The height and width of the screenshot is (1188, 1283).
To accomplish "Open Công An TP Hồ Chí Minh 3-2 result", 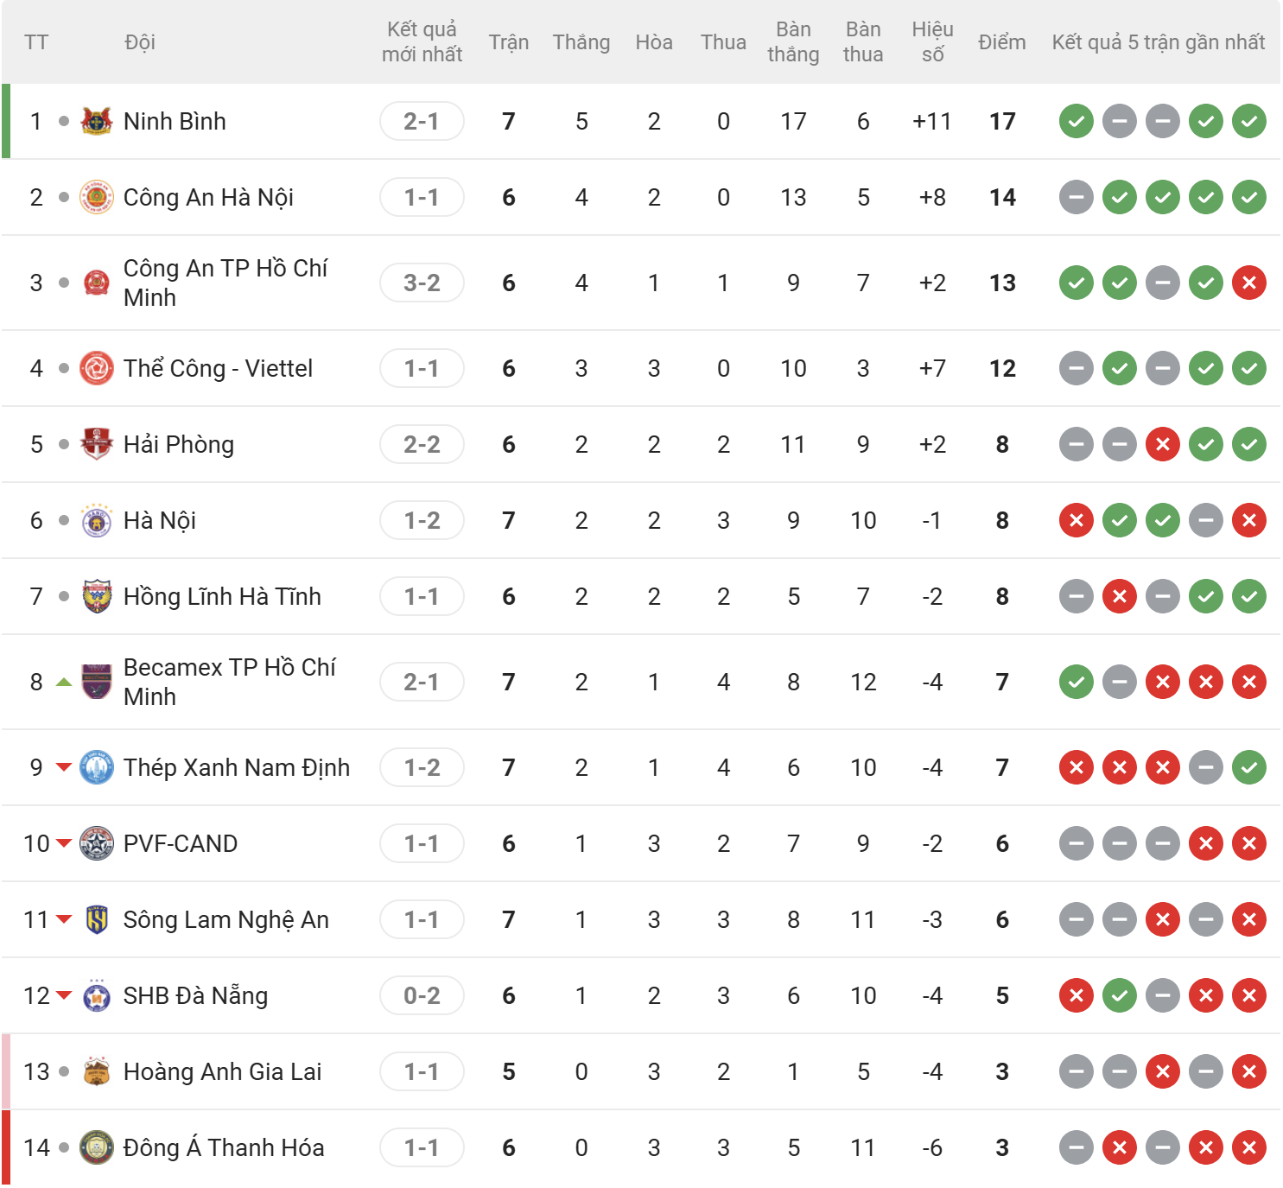I will [x=422, y=283].
